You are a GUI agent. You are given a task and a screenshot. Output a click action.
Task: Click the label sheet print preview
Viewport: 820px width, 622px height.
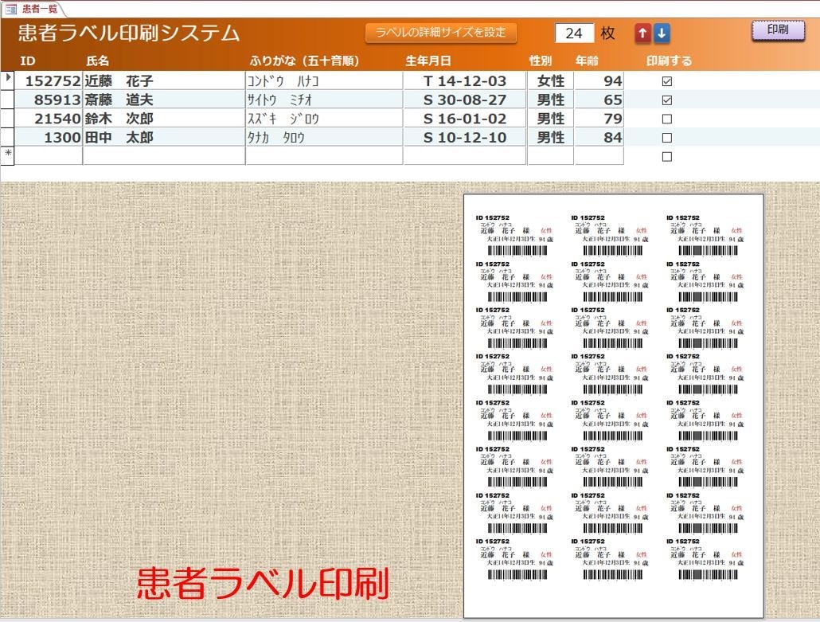[x=614, y=406]
